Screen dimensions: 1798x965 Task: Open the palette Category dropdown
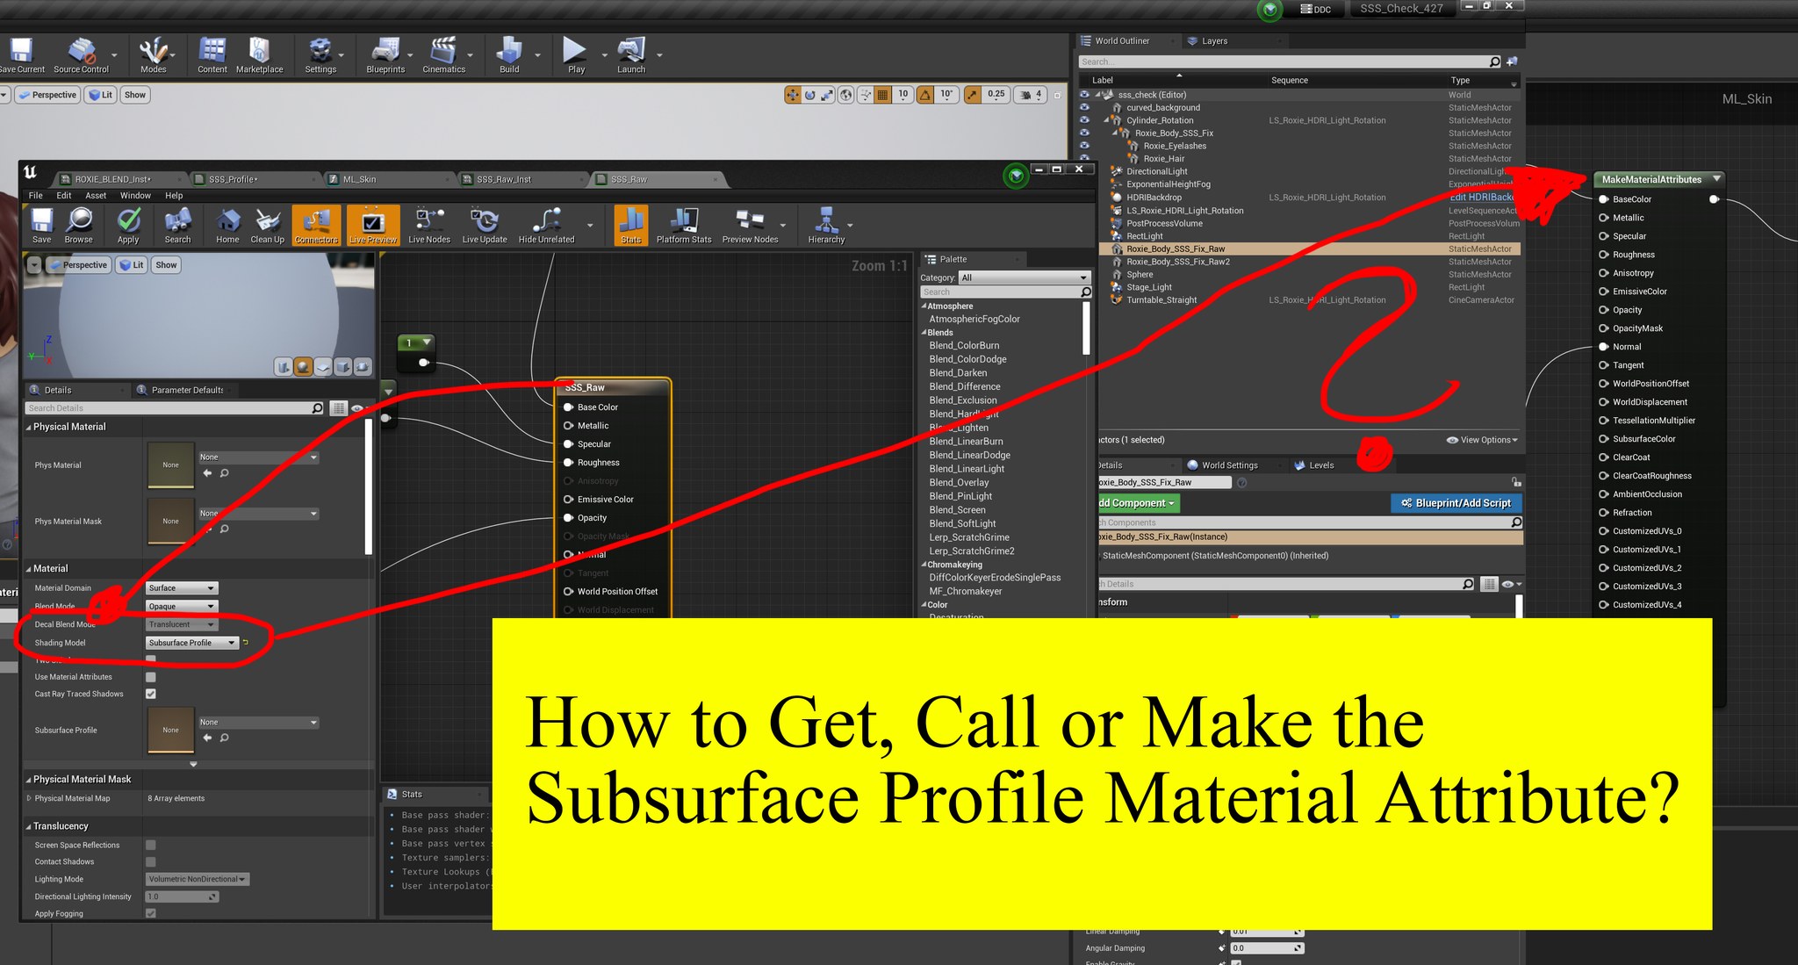tap(1024, 277)
